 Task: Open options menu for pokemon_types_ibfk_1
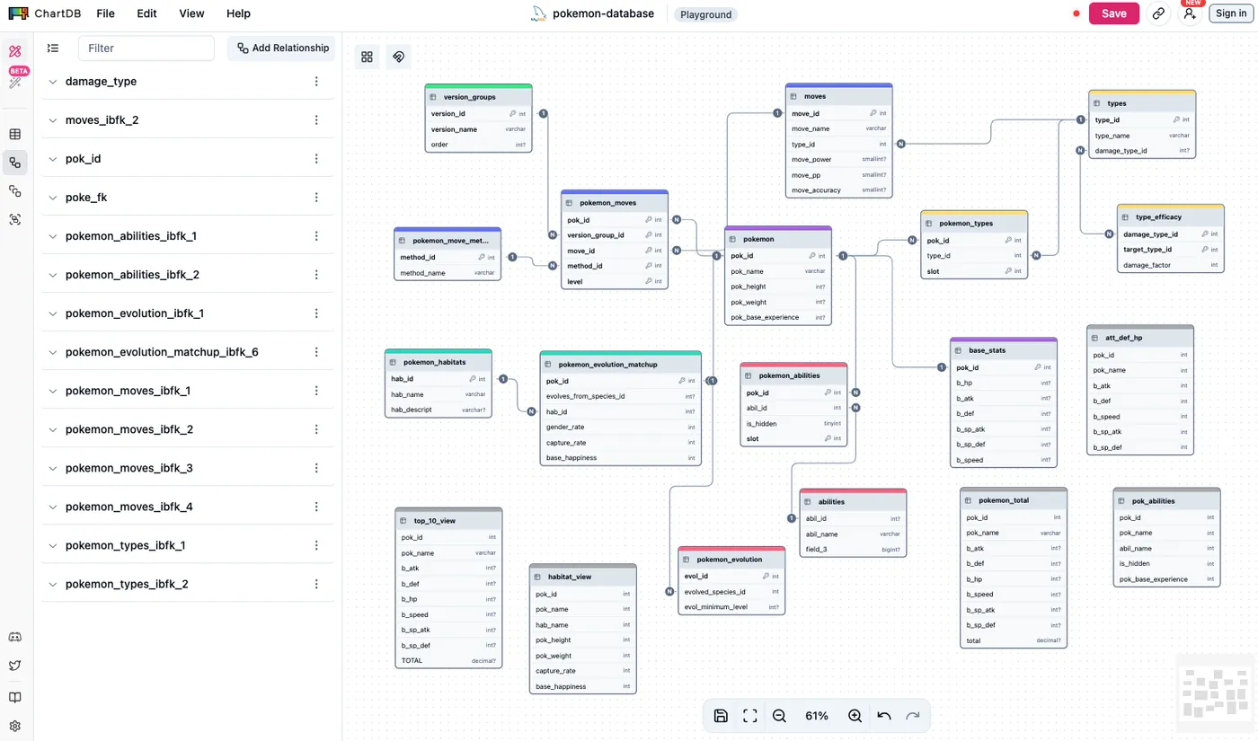click(x=316, y=545)
